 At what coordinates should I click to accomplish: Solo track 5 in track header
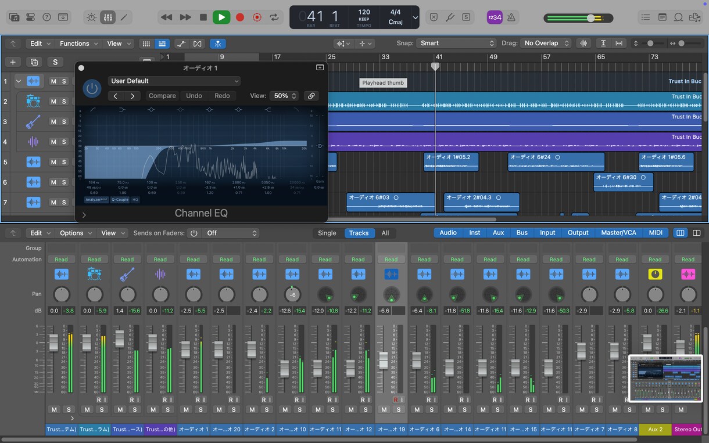tap(64, 162)
